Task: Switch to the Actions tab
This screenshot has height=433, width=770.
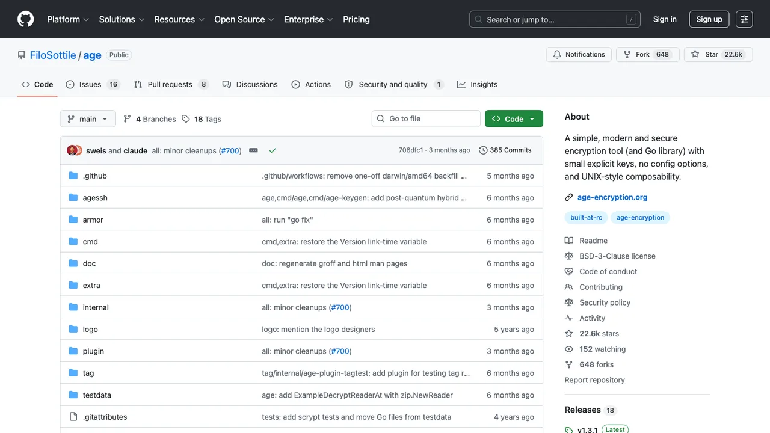Action: coord(312,85)
